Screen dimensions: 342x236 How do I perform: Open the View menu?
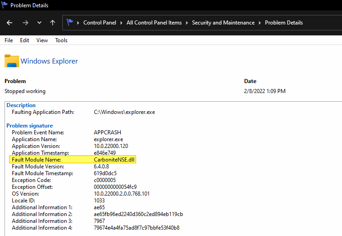coord(42,40)
